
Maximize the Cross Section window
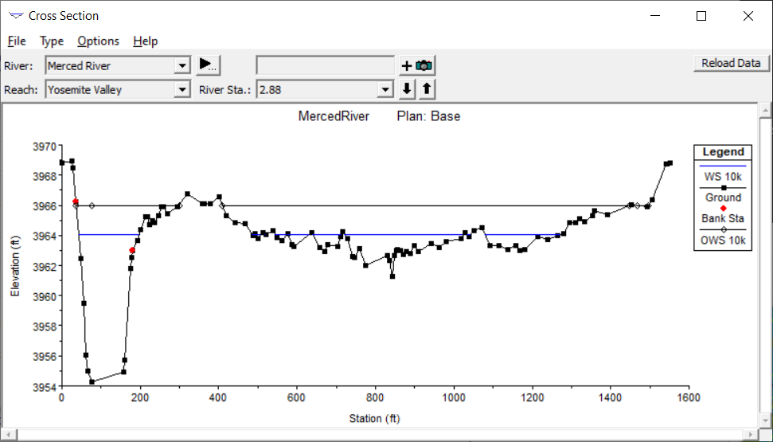pos(701,16)
